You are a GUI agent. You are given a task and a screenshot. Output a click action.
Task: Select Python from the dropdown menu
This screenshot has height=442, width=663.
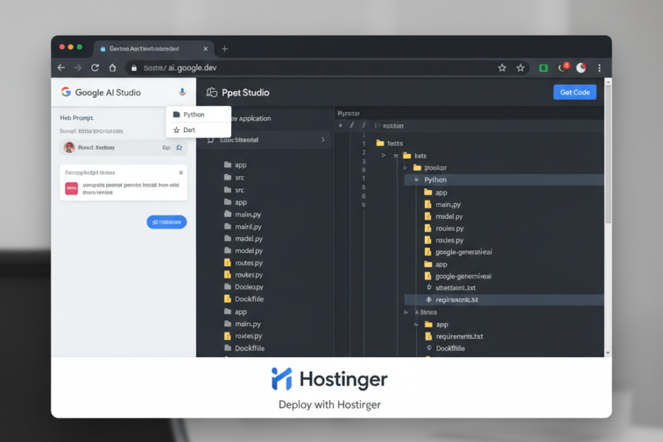coord(194,114)
